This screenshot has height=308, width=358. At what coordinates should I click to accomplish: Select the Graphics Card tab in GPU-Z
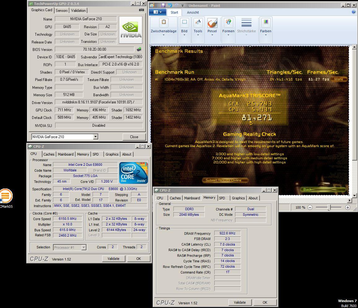[x=41, y=10]
